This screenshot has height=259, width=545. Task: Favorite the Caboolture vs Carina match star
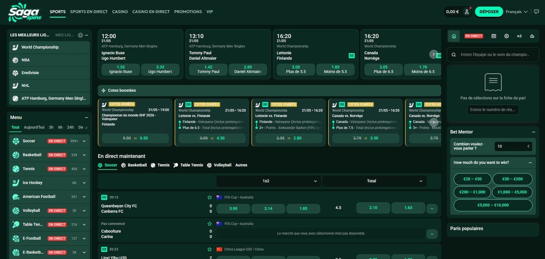[209, 224]
